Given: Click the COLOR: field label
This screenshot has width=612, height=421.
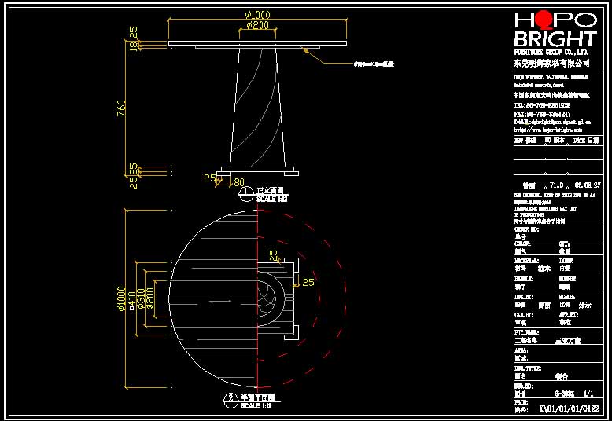Looking at the screenshot, I should (522, 244).
